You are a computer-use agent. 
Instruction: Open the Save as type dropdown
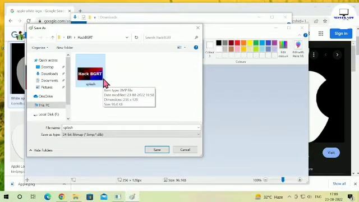pos(131,135)
